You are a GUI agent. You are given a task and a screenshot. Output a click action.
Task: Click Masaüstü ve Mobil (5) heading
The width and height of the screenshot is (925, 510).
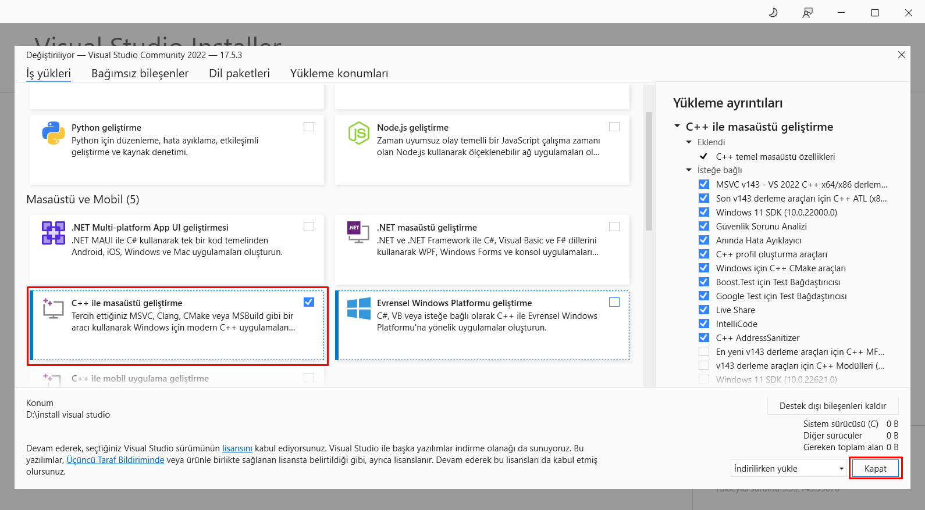pyautogui.click(x=83, y=199)
